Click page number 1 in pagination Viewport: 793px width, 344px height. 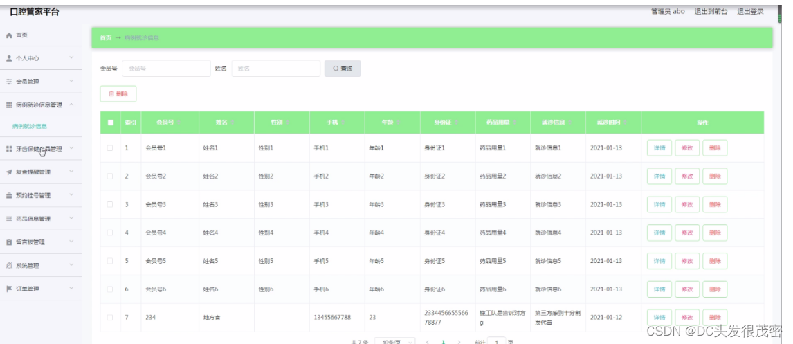[444, 342]
